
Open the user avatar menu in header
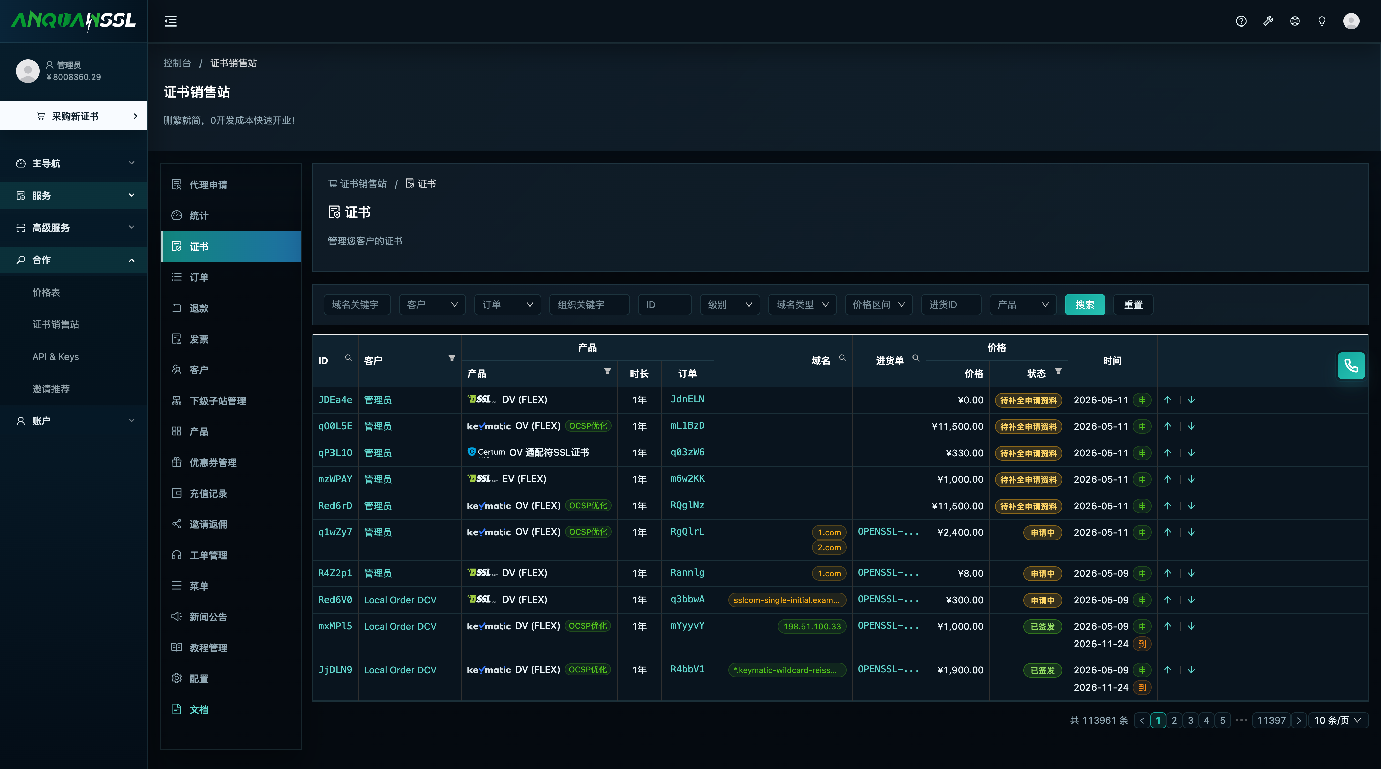[1351, 21]
